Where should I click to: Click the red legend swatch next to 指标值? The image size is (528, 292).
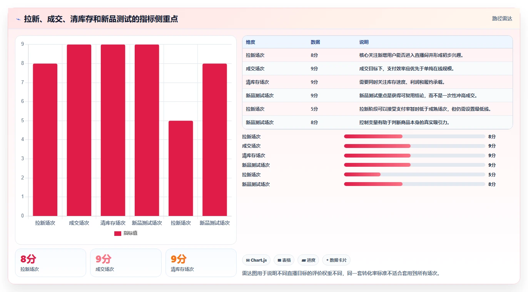point(118,234)
